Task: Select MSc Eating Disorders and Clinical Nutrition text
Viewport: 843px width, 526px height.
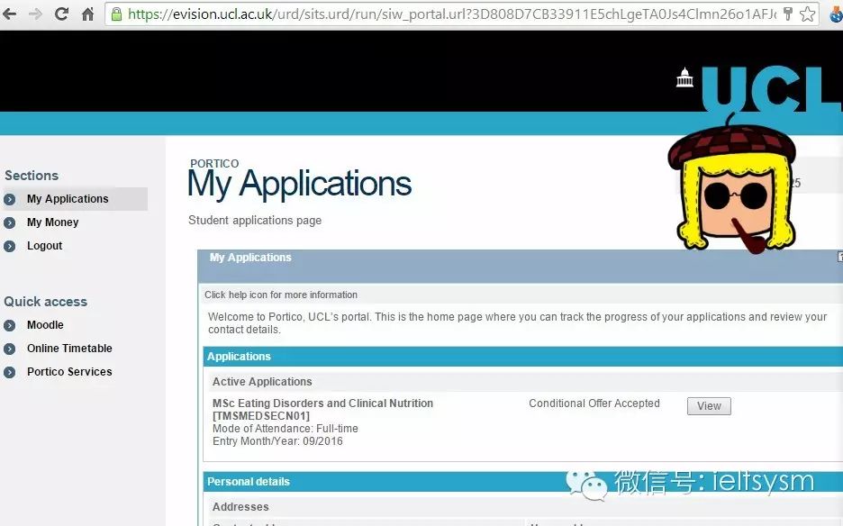Action: coord(322,404)
